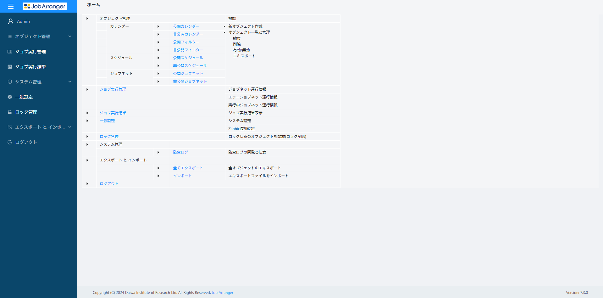This screenshot has width=603, height=298.
Task: Follow the ジョブ実行管理 table link
Action: point(113,89)
